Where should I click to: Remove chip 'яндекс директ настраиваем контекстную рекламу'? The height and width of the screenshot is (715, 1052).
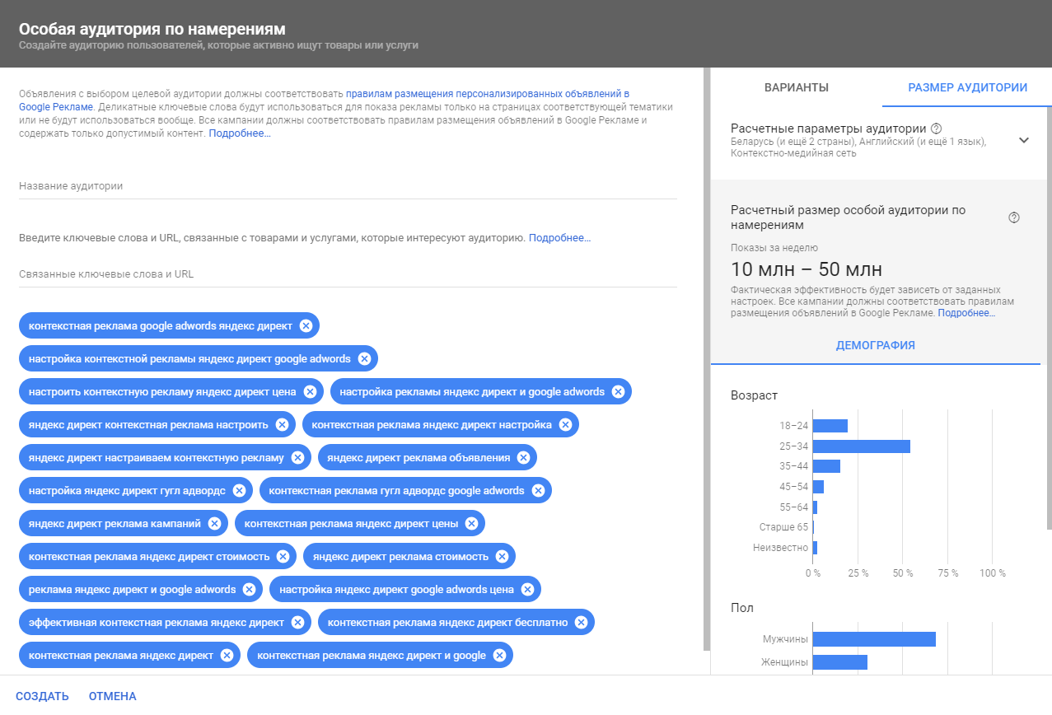(x=297, y=458)
